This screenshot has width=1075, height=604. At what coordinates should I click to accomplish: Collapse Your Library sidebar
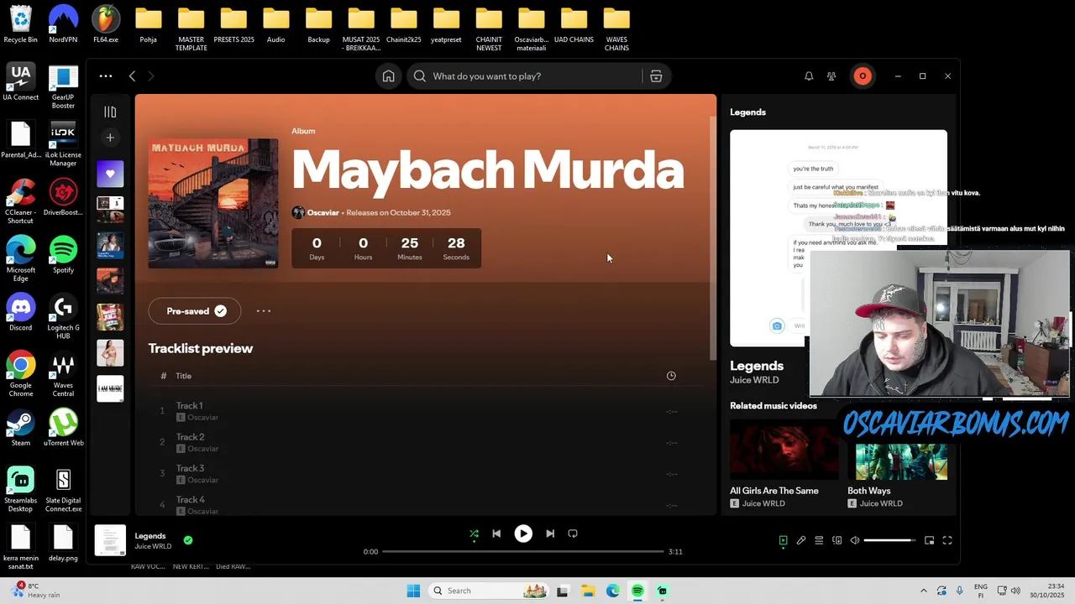[110, 112]
